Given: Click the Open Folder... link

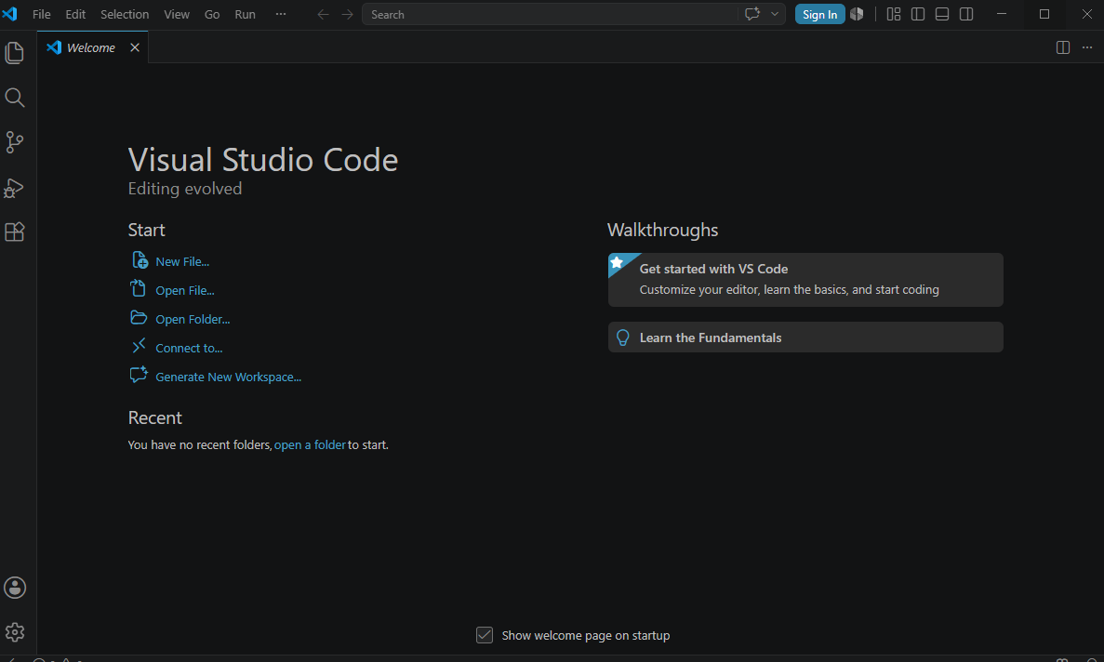Looking at the screenshot, I should point(193,320).
